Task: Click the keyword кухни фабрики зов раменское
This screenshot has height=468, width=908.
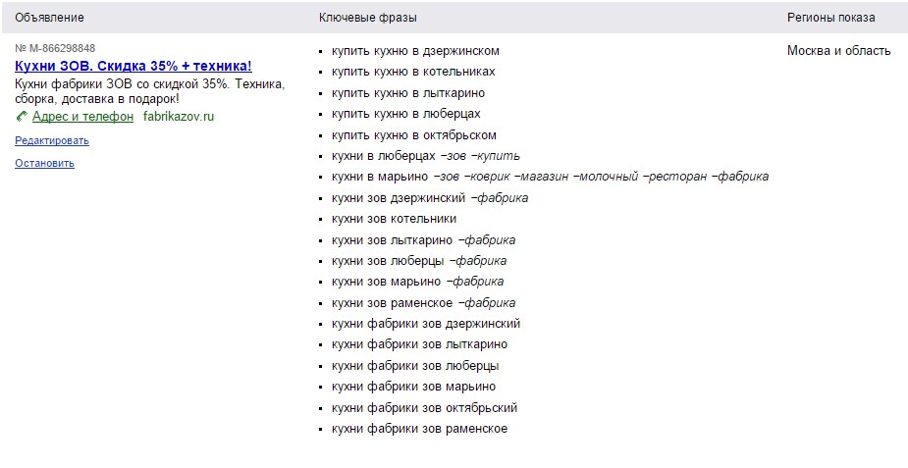Action: click(x=419, y=429)
